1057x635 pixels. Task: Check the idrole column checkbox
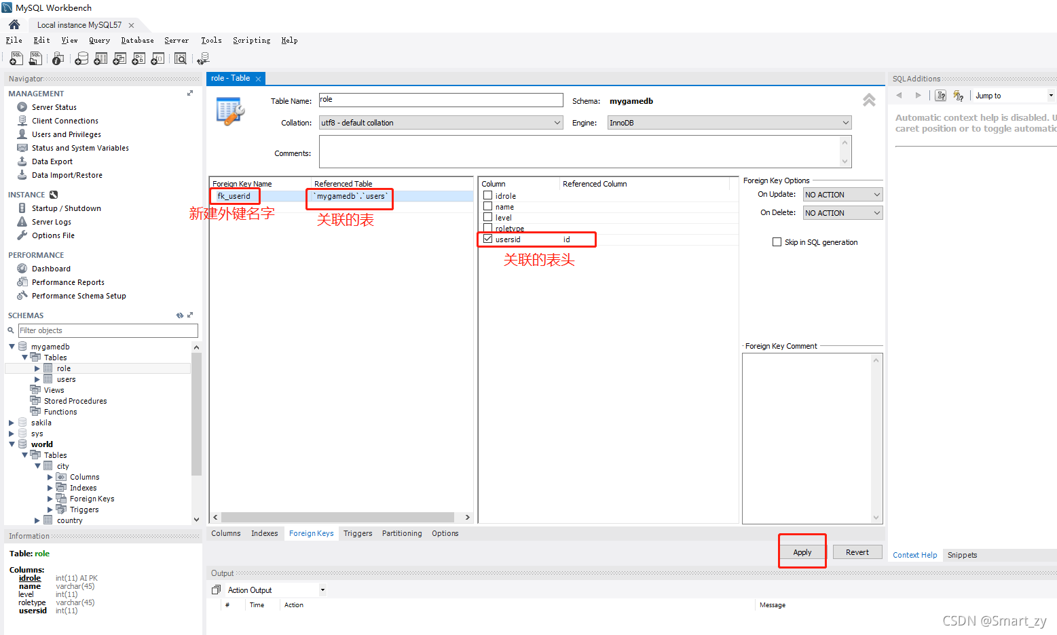(487, 195)
